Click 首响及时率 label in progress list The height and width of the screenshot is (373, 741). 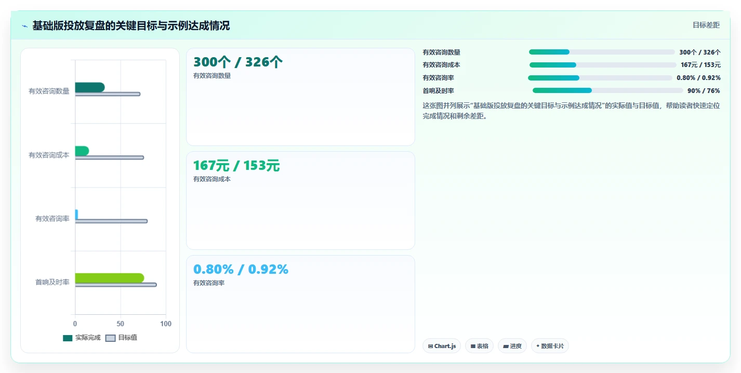pyautogui.click(x=439, y=91)
